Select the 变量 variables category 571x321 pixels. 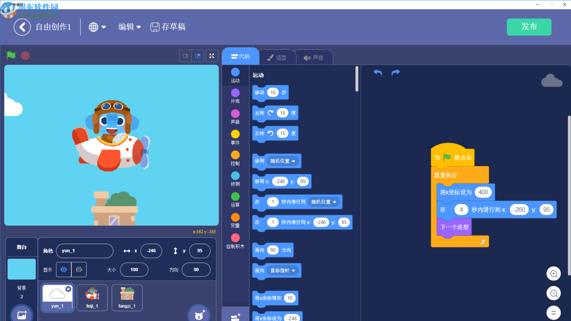235,221
